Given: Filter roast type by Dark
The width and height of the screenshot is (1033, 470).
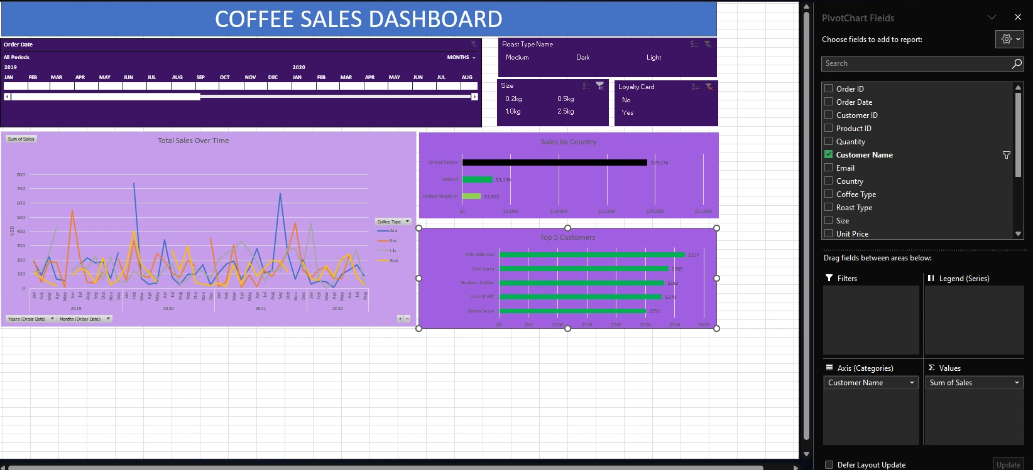Looking at the screenshot, I should tap(583, 57).
